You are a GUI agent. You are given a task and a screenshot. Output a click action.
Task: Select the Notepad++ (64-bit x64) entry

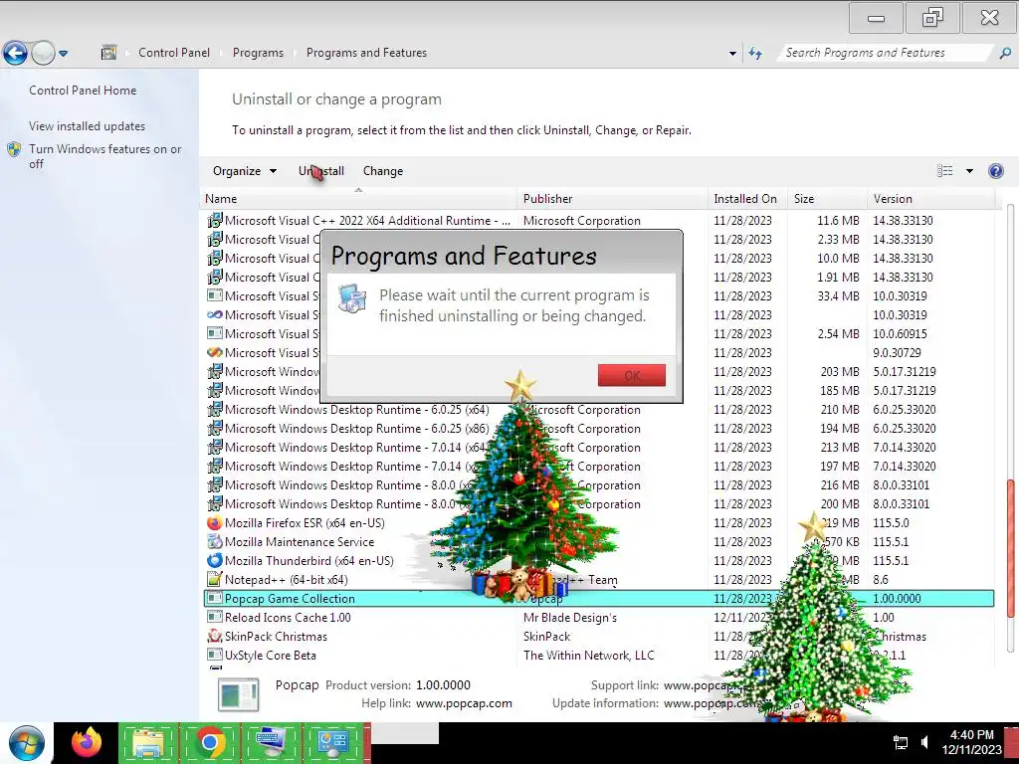click(x=599, y=580)
